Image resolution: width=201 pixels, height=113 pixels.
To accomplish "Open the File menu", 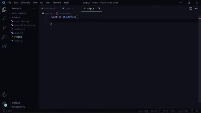I will click(x=9, y=3).
